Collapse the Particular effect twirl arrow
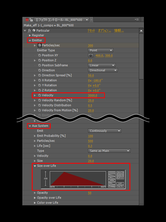This screenshot has height=222, width=166. click(25, 31)
